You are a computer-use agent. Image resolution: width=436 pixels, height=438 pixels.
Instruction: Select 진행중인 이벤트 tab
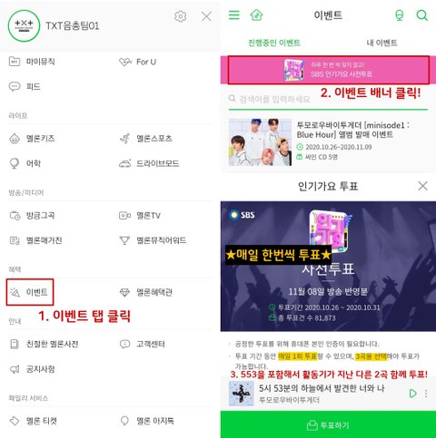[274, 43]
